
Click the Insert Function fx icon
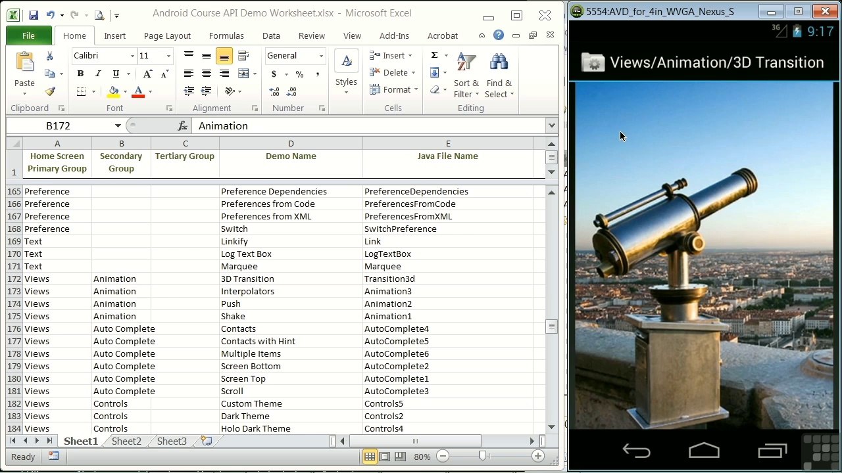[183, 125]
